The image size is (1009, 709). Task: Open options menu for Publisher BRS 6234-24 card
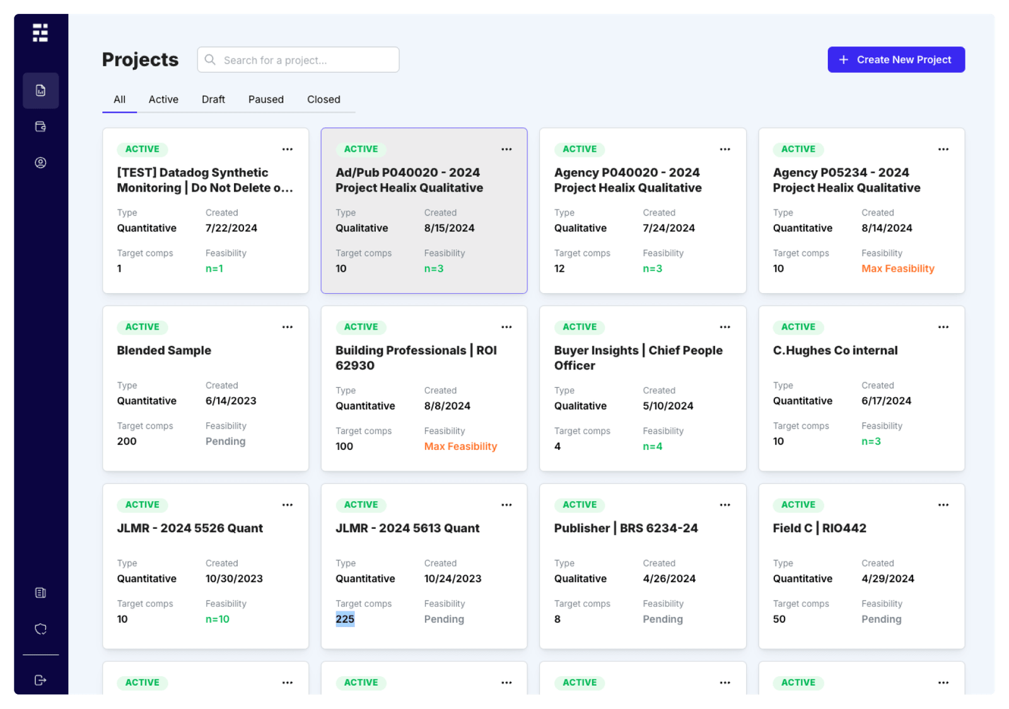(x=725, y=505)
